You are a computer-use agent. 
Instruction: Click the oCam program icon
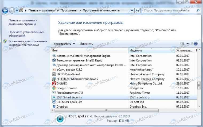pos(54,69)
